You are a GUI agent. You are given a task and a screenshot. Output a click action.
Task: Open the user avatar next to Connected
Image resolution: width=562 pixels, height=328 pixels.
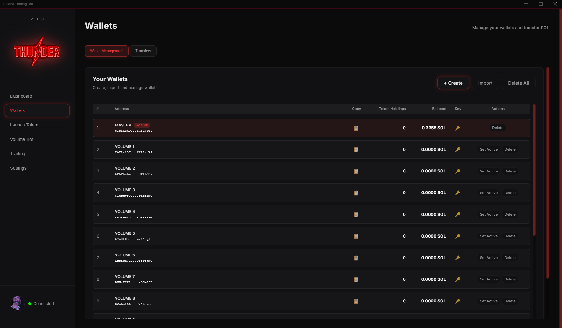(x=18, y=303)
